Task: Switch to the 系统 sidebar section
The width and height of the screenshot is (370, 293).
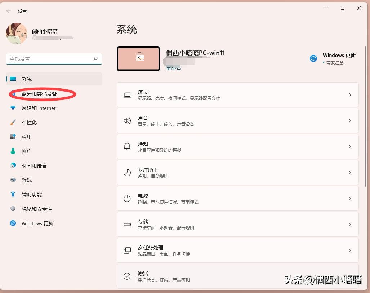Action: tap(26, 79)
